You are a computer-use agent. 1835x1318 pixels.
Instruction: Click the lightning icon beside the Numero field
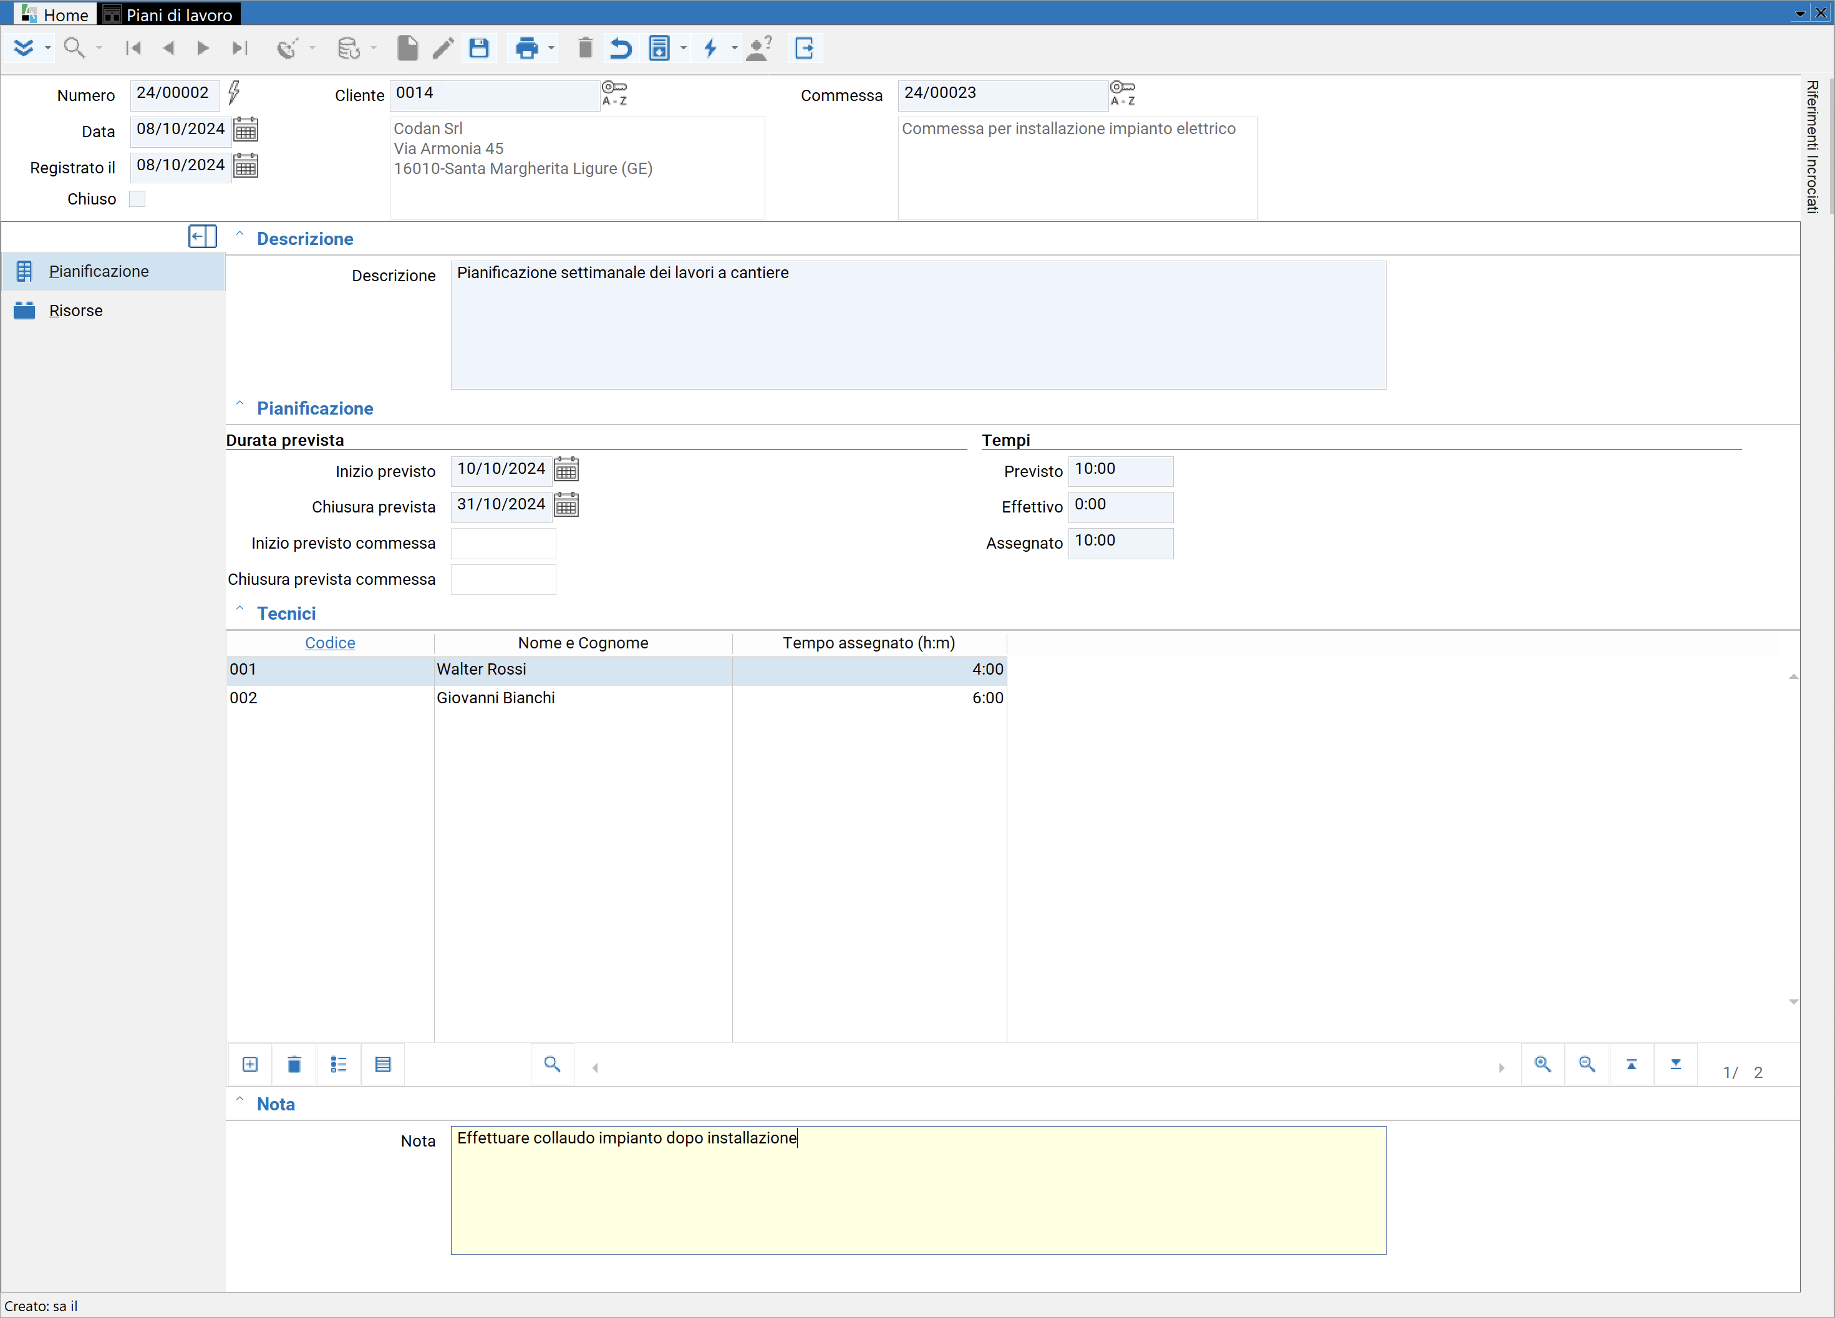tap(234, 92)
